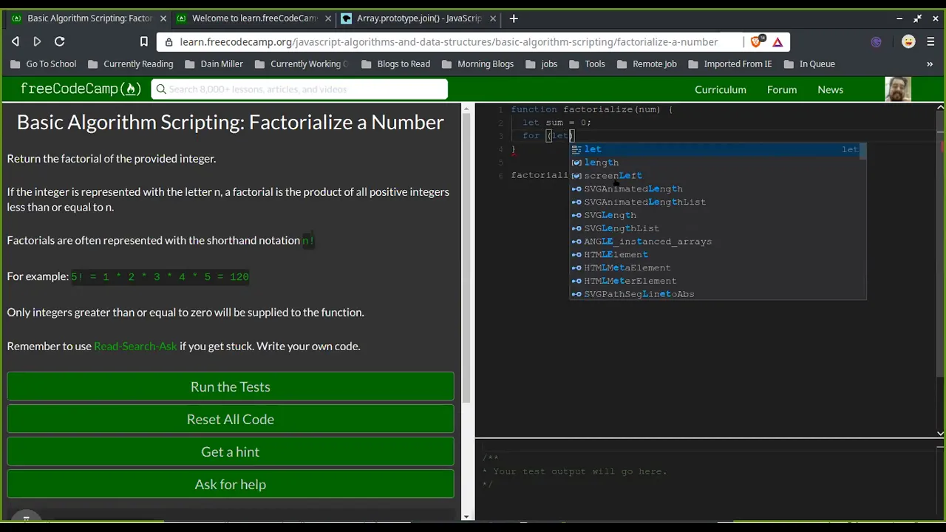Click the browser address bar

click(449, 42)
